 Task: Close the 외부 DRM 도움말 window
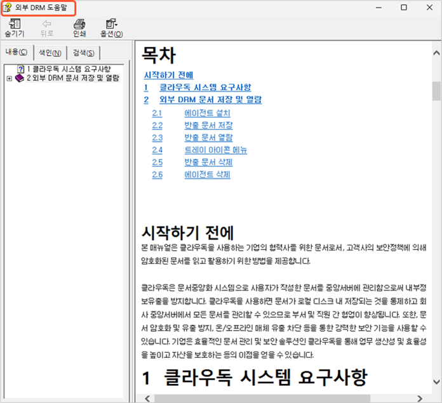point(429,8)
